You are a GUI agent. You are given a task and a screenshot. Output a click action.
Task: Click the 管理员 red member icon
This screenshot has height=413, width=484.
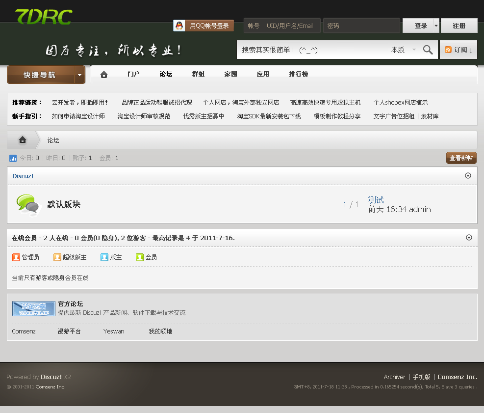[x=16, y=257]
